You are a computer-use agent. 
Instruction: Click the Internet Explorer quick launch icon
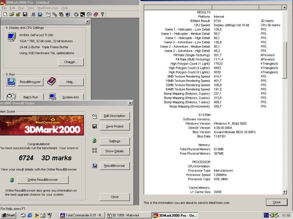click(x=30, y=215)
